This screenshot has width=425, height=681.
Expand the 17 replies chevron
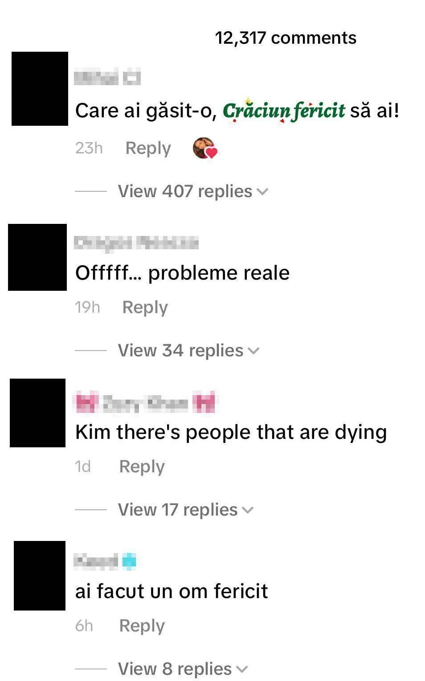(x=248, y=510)
